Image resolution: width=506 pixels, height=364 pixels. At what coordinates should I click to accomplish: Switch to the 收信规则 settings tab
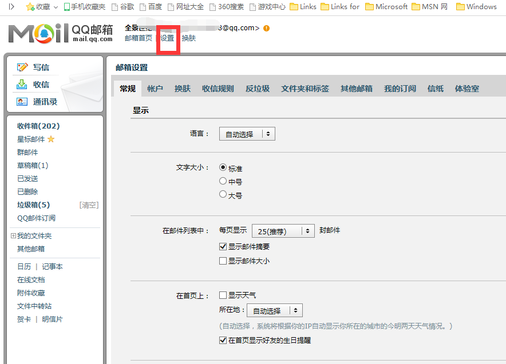pyautogui.click(x=218, y=89)
